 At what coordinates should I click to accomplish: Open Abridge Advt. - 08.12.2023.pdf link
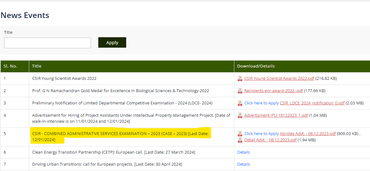click(x=308, y=134)
